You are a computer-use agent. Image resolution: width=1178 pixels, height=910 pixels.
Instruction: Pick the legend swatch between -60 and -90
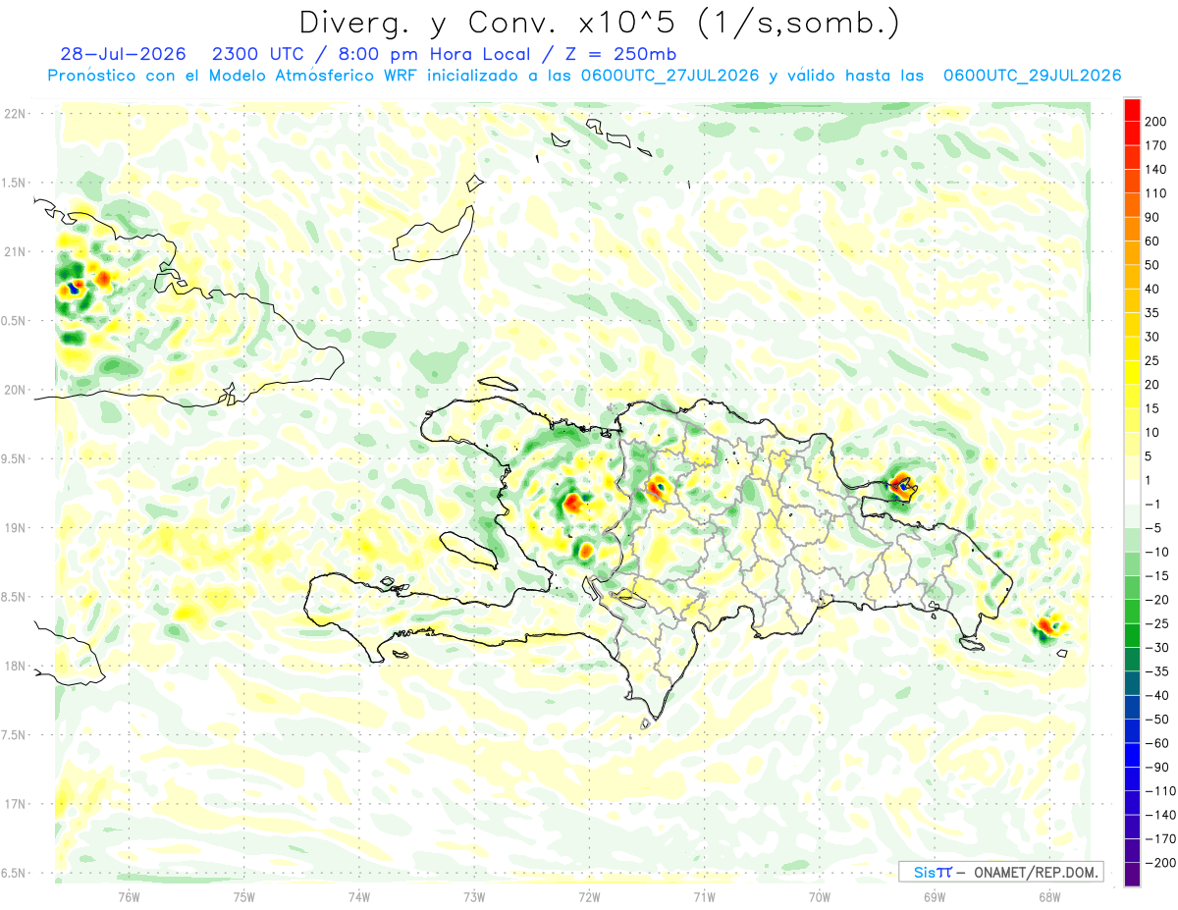tap(1132, 756)
